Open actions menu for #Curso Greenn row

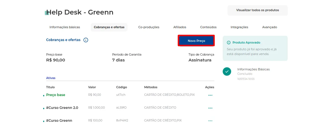(x=210, y=121)
